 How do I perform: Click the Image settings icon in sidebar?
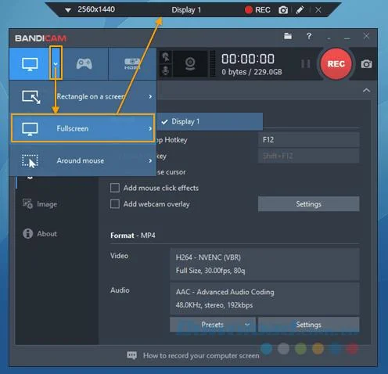pos(27,204)
